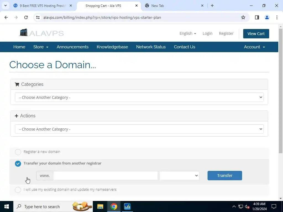
Task: Select use my existing domain option
Action: [x=18, y=190]
